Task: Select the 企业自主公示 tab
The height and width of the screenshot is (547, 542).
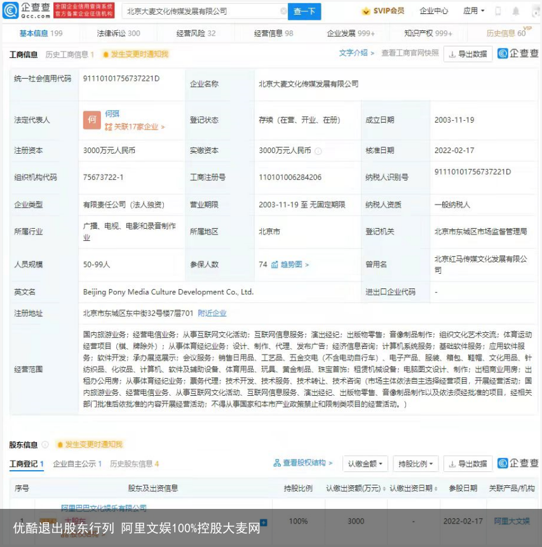Action: pos(77,464)
